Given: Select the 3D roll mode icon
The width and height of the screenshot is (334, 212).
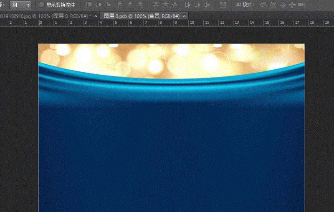Looking at the screenshot, I should click(273, 5).
